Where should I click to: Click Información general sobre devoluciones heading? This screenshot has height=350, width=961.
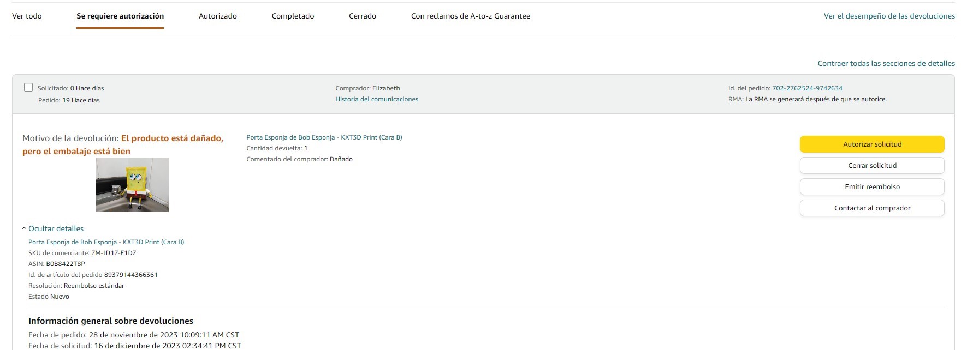[111, 321]
